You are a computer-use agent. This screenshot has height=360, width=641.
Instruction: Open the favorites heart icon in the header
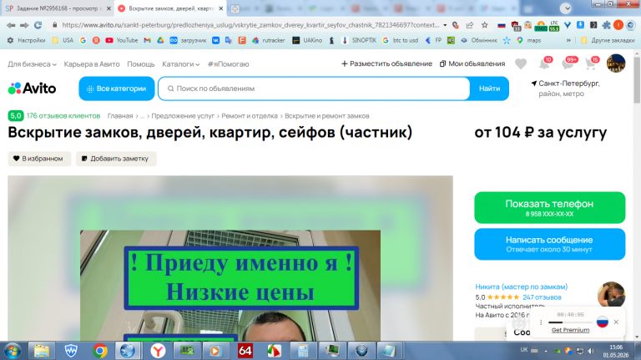521,63
